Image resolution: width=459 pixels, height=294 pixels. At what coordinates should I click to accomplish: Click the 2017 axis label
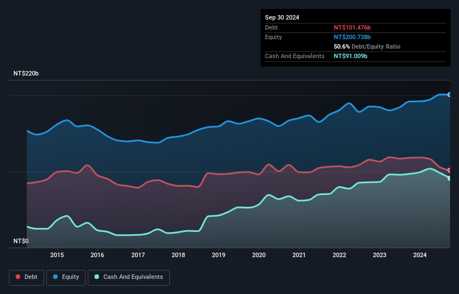tap(138, 255)
